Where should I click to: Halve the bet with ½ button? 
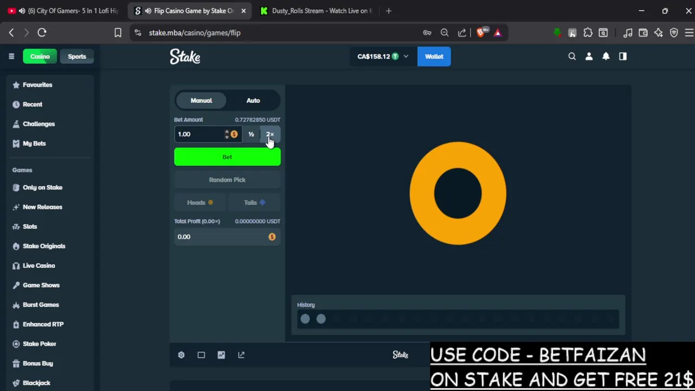[x=251, y=134]
